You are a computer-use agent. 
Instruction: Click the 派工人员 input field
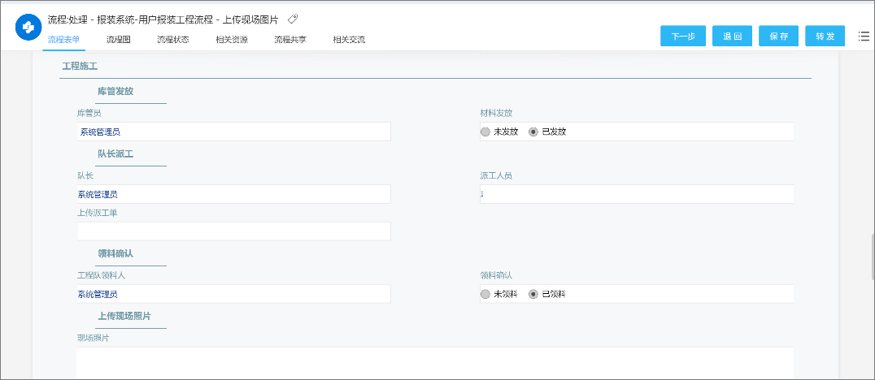pos(636,194)
